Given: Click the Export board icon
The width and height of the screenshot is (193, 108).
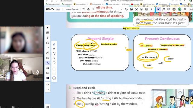Looking at the screenshot, I should (89, 9).
